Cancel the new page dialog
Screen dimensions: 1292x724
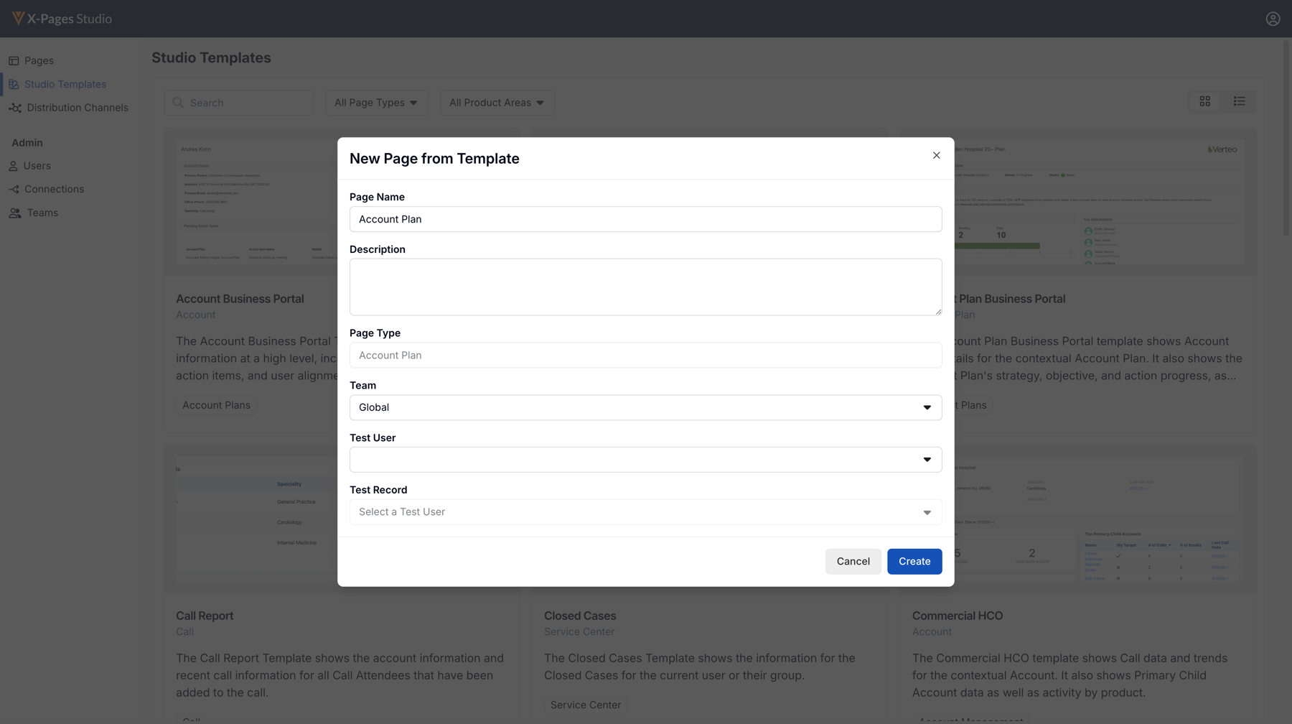coord(853,562)
